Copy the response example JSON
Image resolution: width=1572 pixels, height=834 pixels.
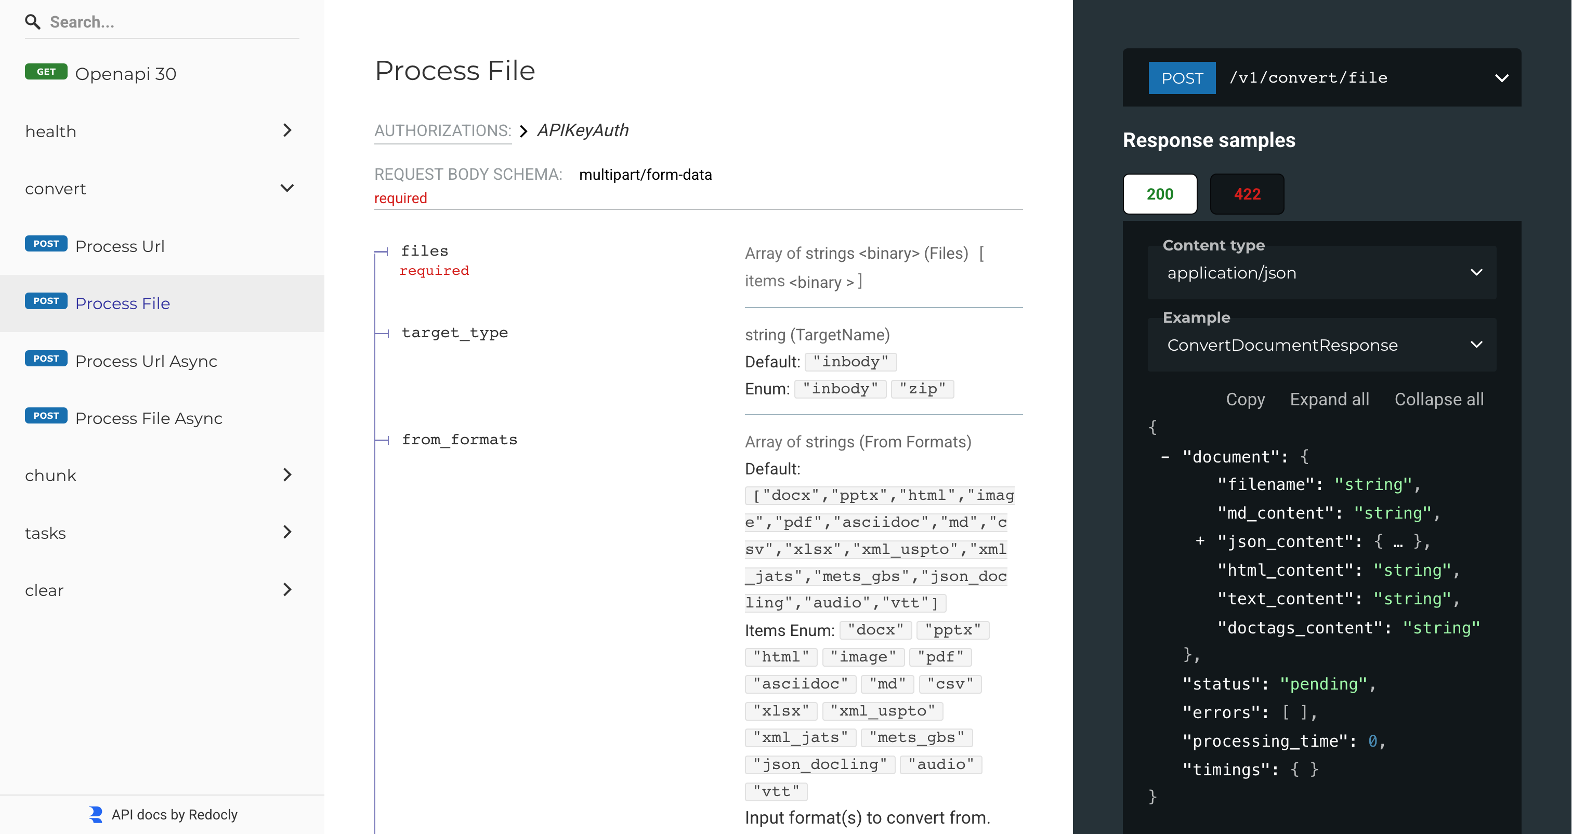[x=1245, y=399]
